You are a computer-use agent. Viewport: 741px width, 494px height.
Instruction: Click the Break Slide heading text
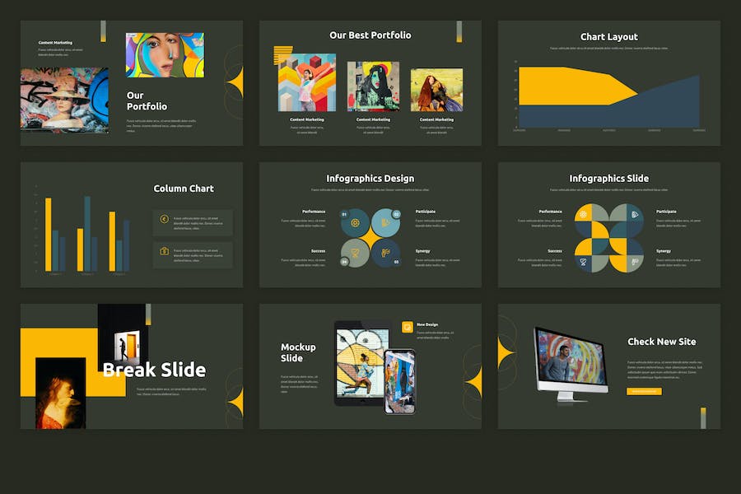point(154,370)
